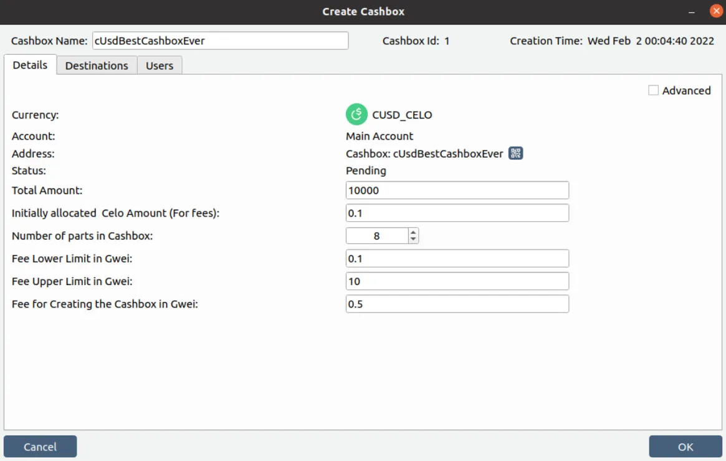This screenshot has width=726, height=461.
Task: Edit the Cashbox Name field
Action: 221,41
